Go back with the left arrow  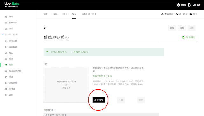[x=45, y=28]
